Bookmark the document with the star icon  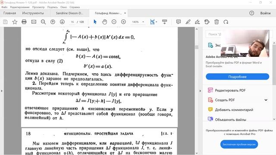(15, 22)
